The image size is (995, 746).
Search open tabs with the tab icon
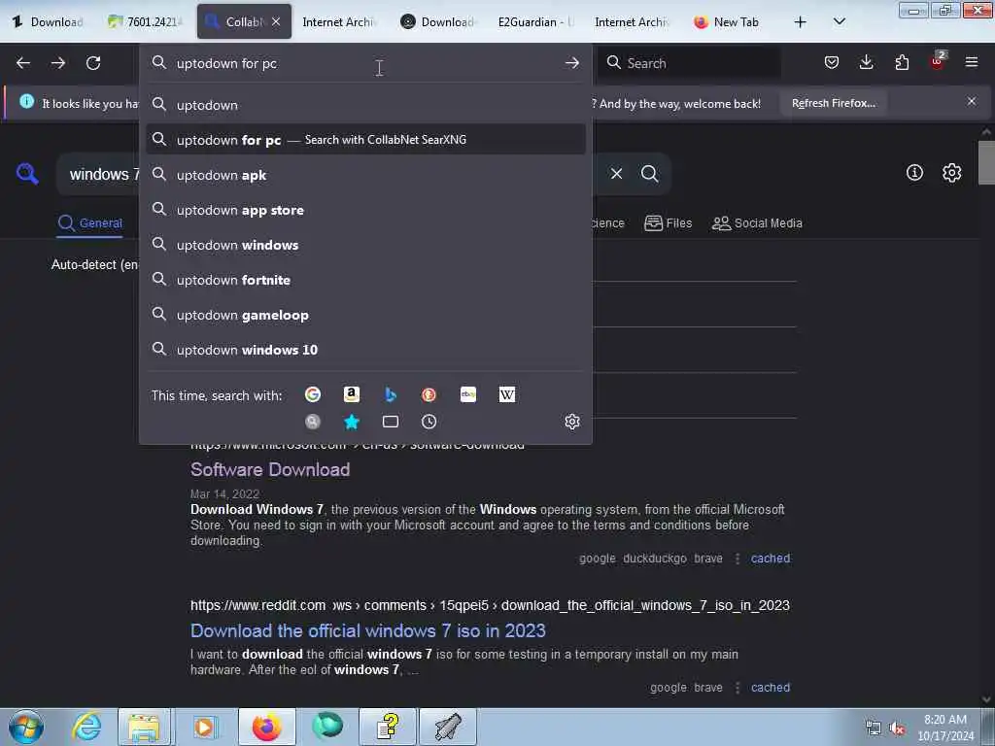(391, 422)
